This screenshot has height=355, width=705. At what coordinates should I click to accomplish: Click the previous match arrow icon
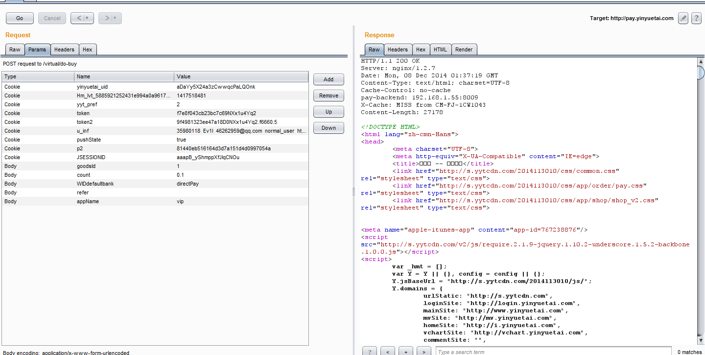(x=388, y=352)
